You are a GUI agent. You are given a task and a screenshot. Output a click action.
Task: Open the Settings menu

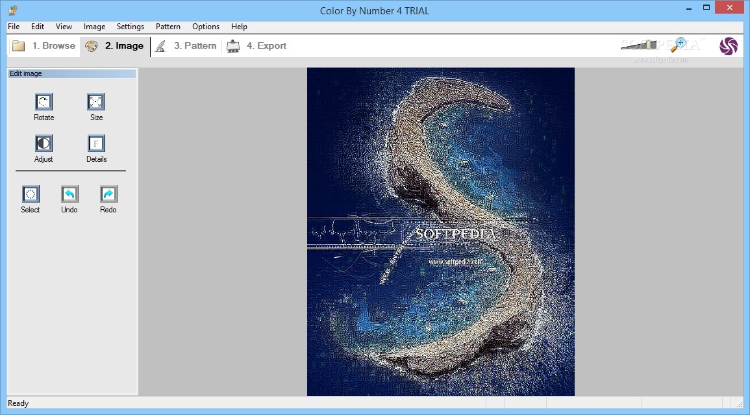pyautogui.click(x=130, y=27)
